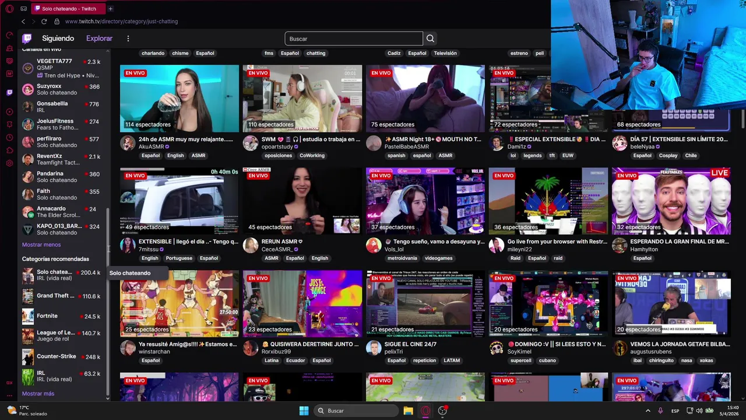Open Hamhylton channel avatar
Screen dimensions: 746x420
(620, 246)
